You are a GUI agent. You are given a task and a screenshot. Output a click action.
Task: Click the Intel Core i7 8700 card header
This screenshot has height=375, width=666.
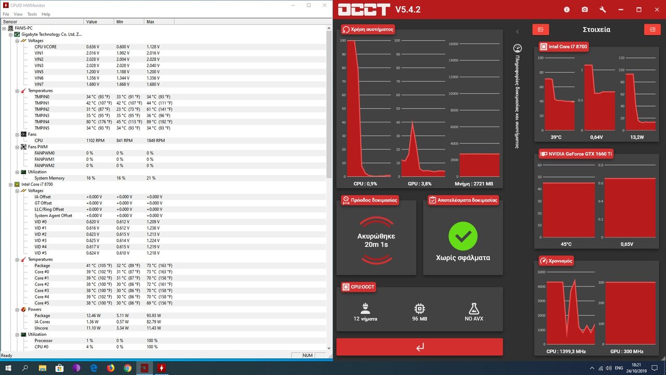click(565, 46)
